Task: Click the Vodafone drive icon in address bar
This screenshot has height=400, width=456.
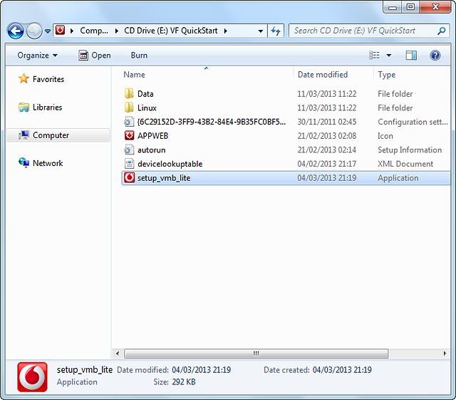Action: 60,30
